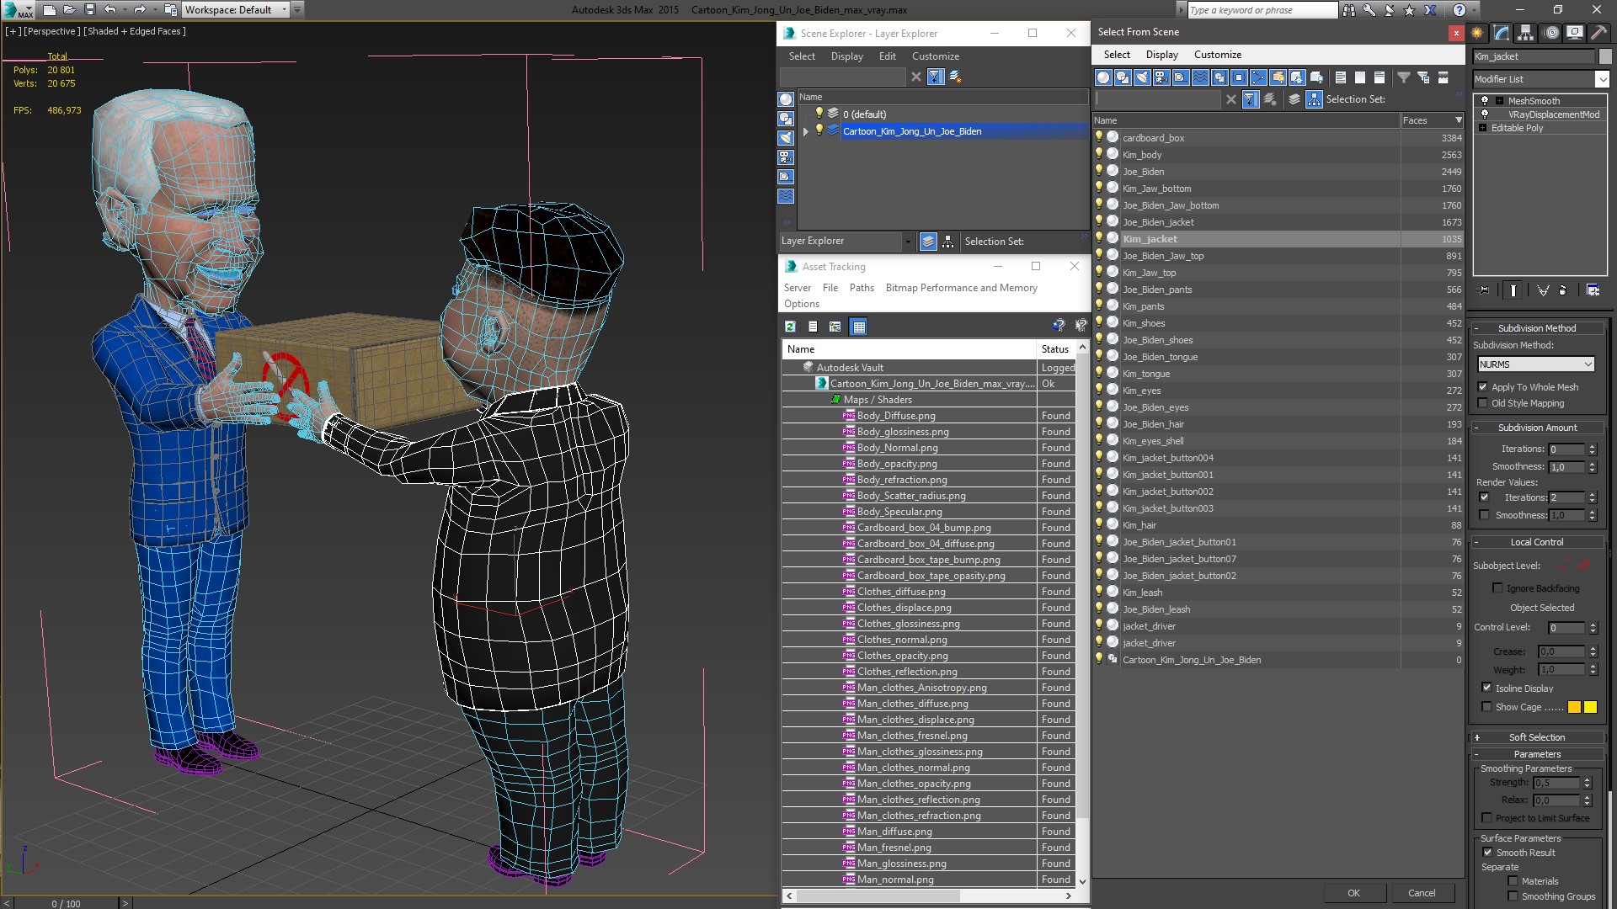Open Edit menu in Scene Explorer
1617x909 pixels.
pyautogui.click(x=887, y=56)
